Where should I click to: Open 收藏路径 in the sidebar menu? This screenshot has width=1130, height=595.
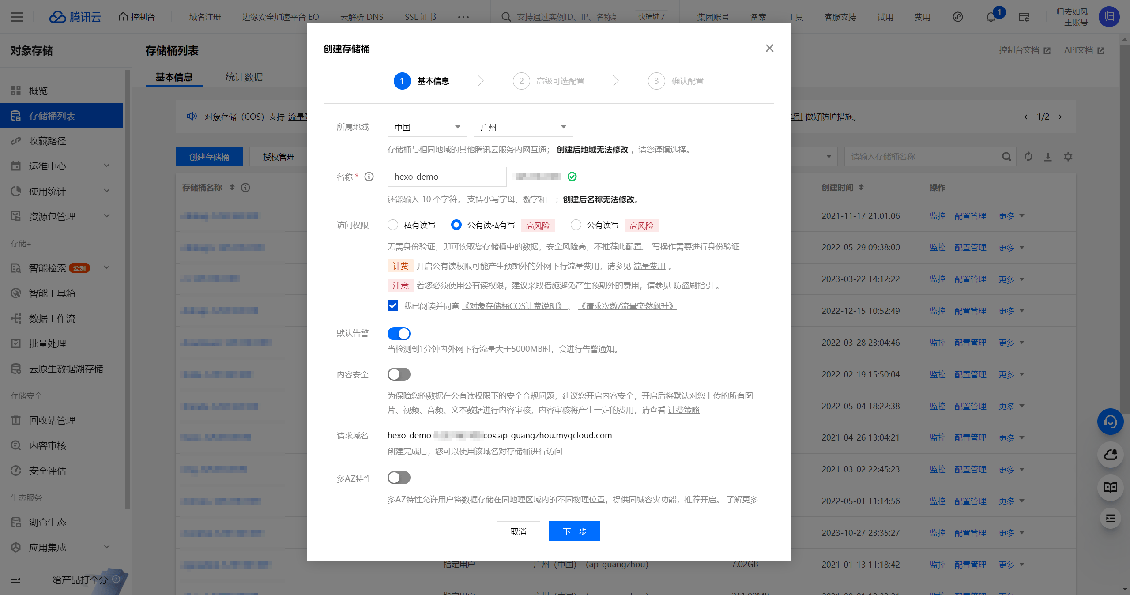tap(48, 141)
